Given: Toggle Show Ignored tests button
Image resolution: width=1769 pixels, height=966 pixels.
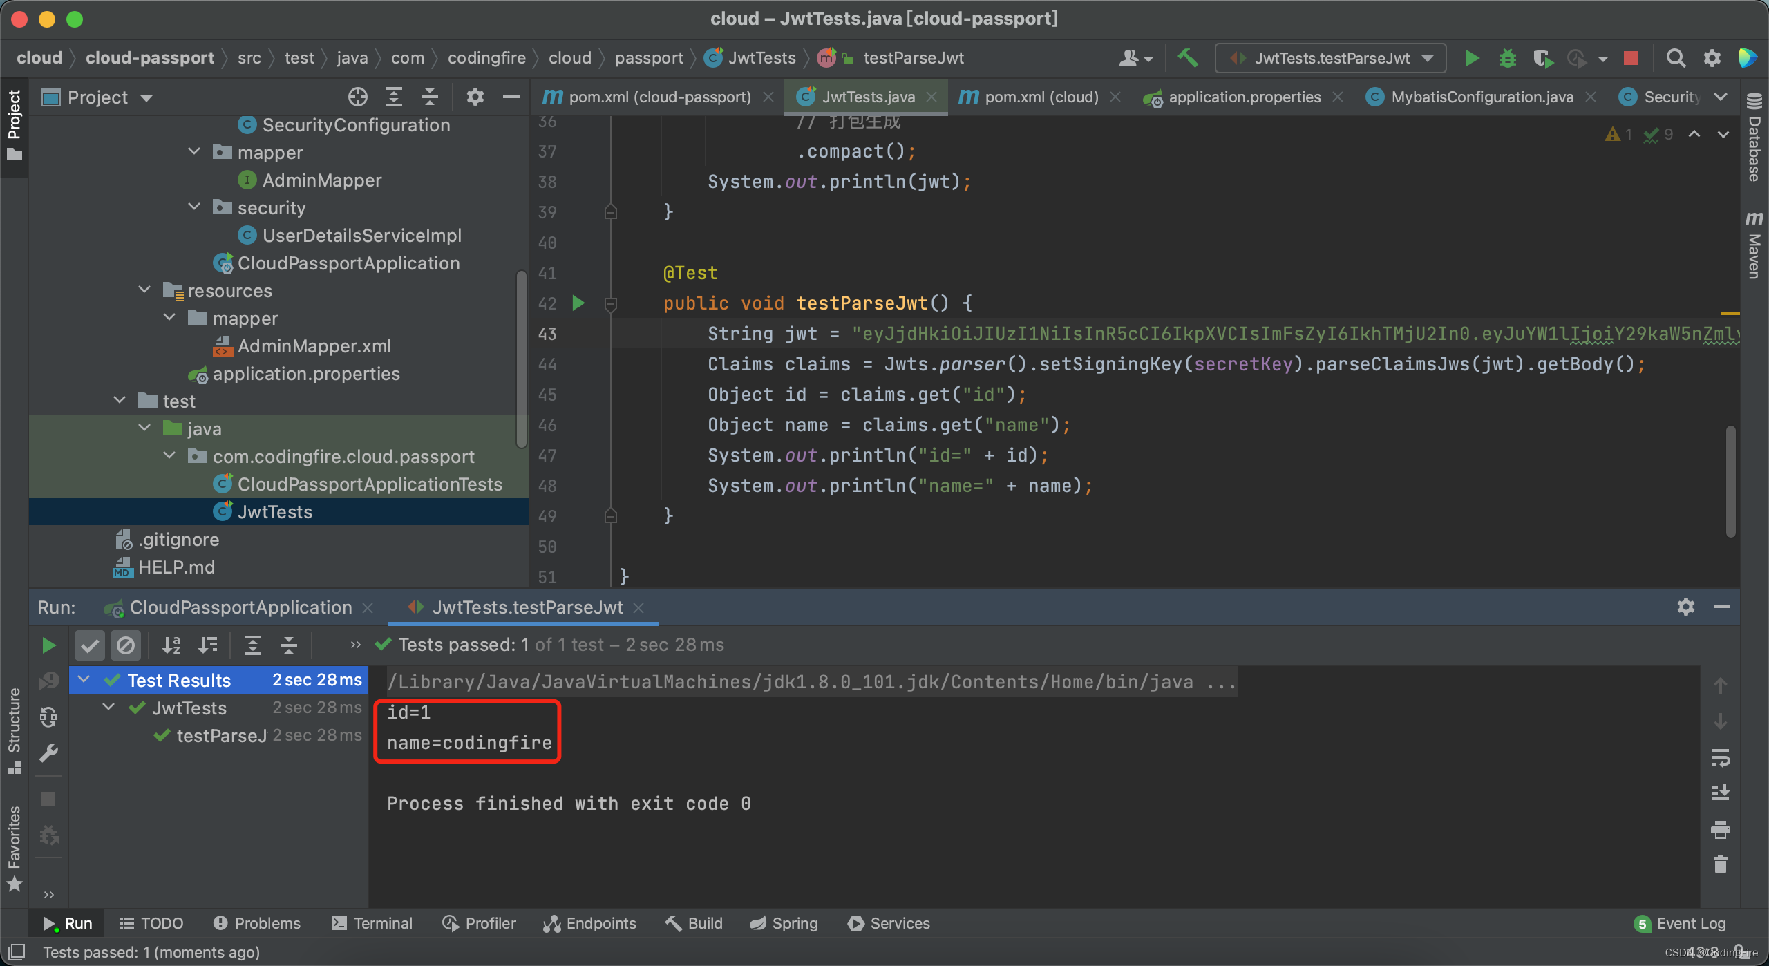Looking at the screenshot, I should [126, 645].
